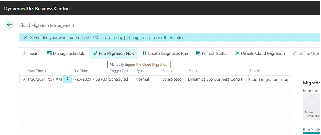The height and width of the screenshot is (135, 321).
Task: Click the Source column header
Action: click(x=194, y=71)
